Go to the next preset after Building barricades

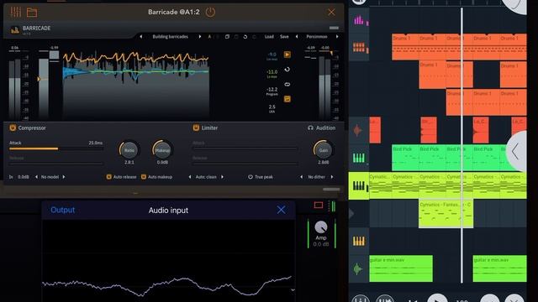200,37
